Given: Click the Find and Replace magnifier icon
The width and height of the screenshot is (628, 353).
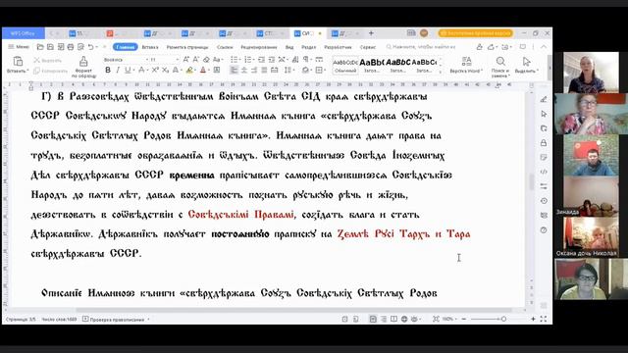Looking at the screenshot, I should pos(500,61).
